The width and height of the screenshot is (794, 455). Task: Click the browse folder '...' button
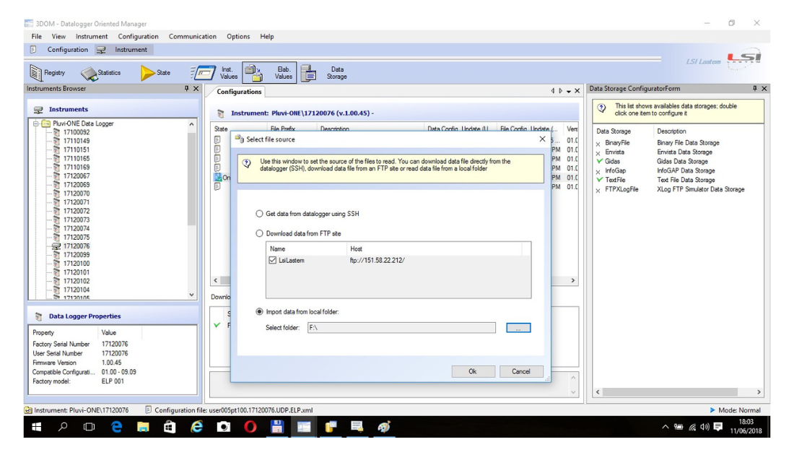(518, 328)
